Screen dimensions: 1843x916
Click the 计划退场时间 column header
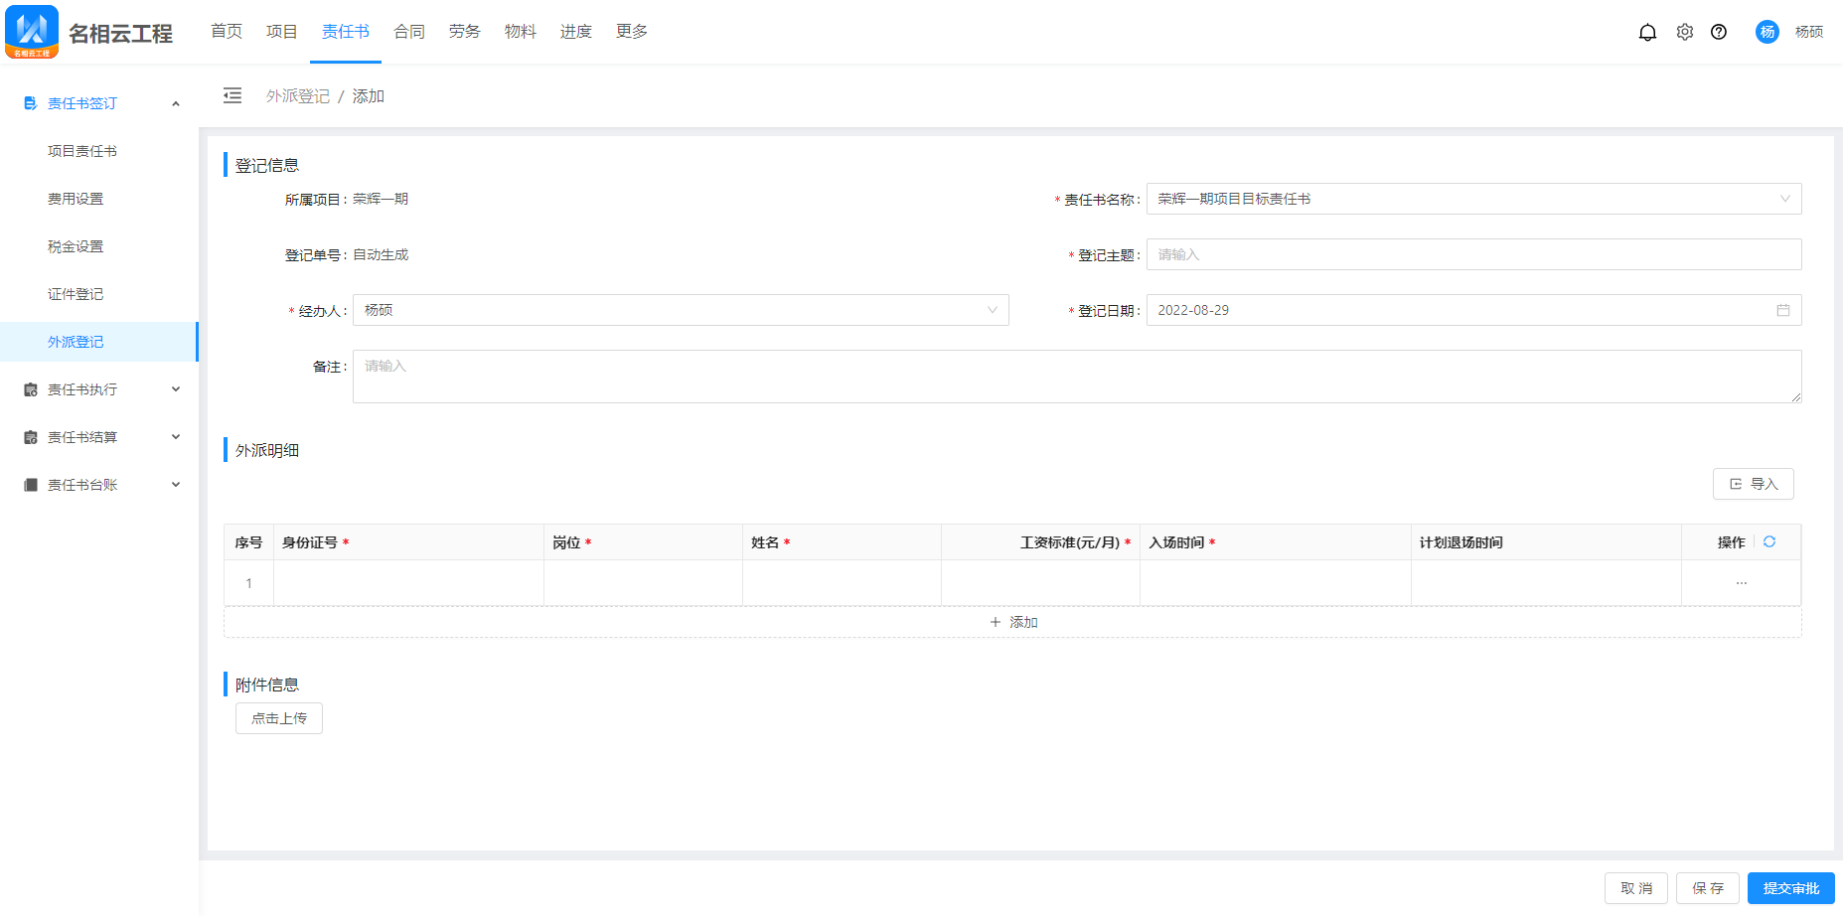point(1546,542)
